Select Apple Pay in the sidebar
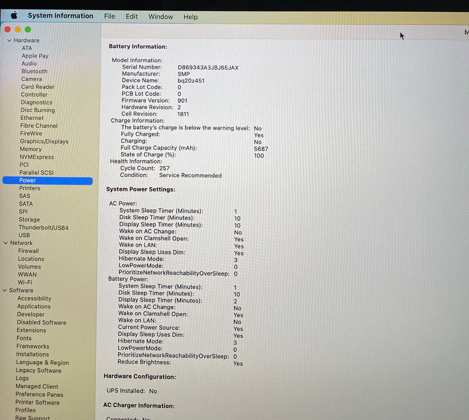469x420 pixels. pos(35,56)
